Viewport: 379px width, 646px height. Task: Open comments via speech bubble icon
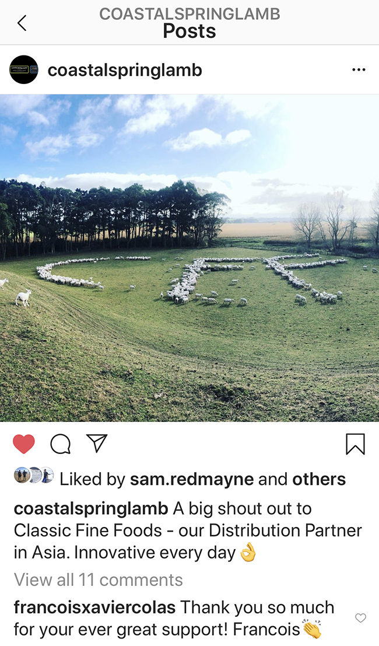pyautogui.click(x=61, y=444)
